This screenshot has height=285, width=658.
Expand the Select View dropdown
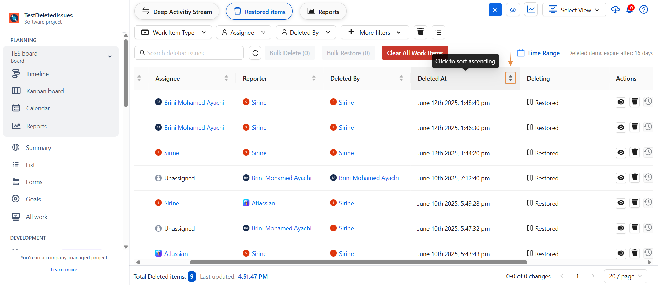(574, 10)
